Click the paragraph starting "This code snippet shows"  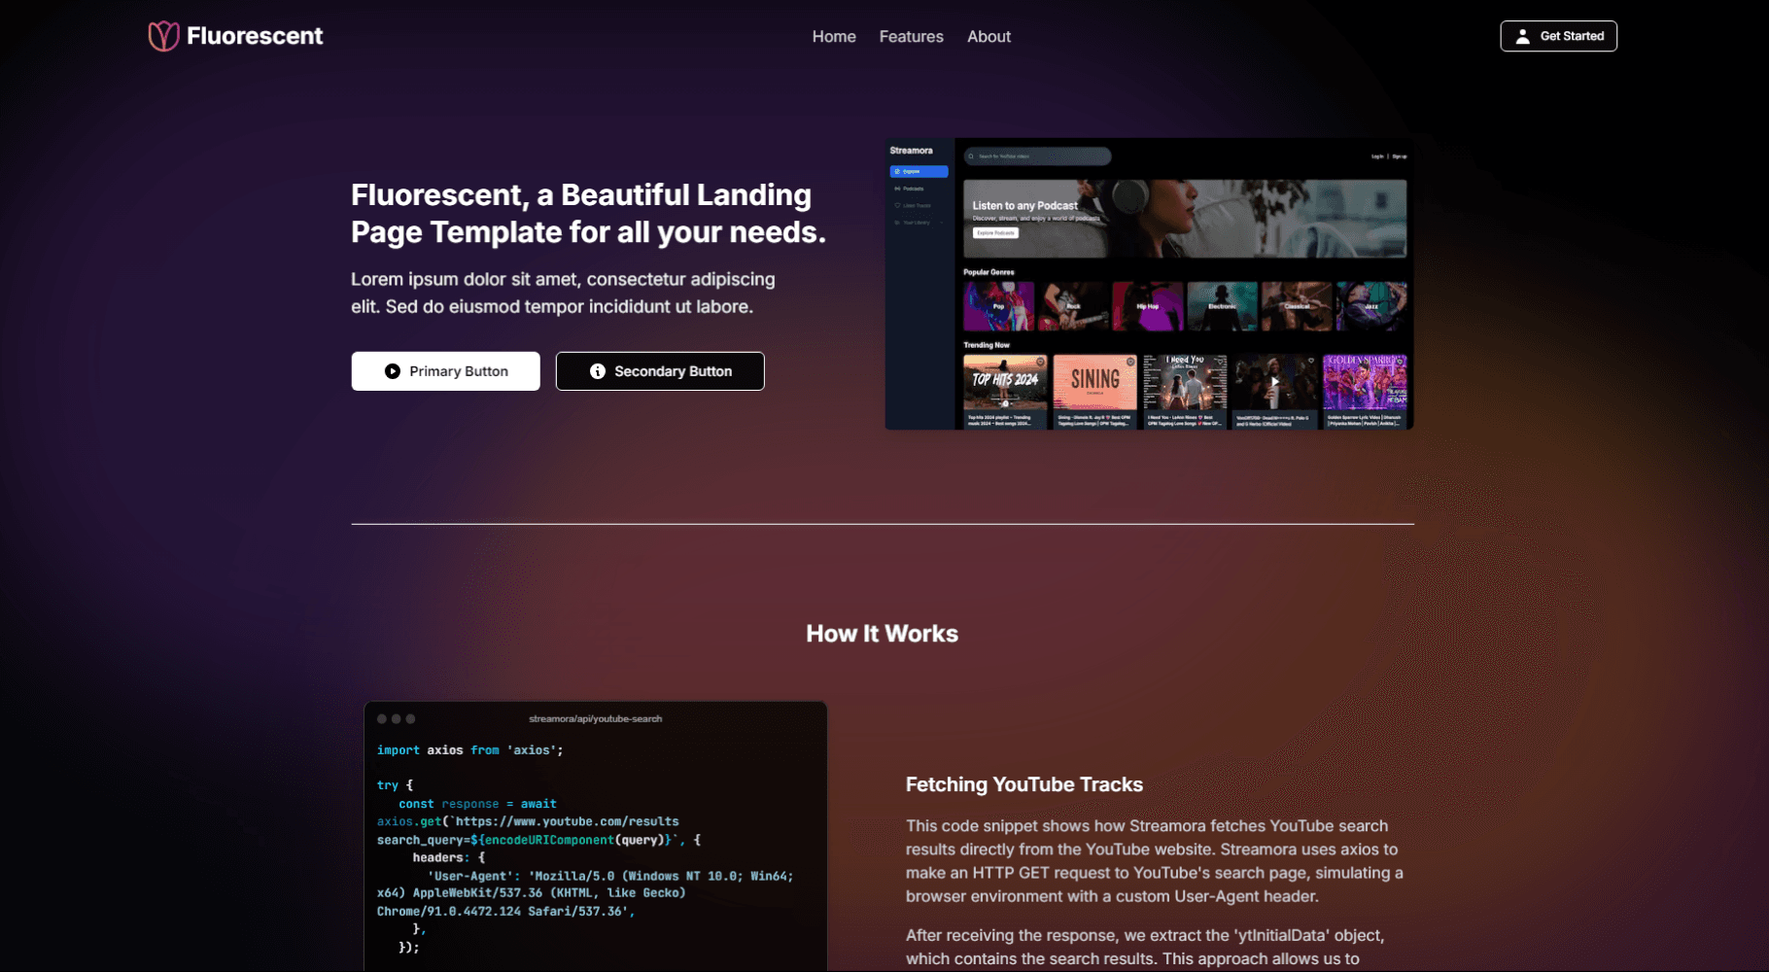1155,861
